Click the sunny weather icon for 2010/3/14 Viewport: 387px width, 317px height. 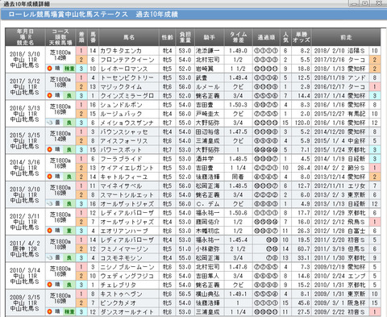tap(49, 285)
